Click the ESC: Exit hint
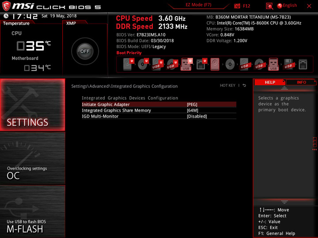Viewport: 318px width, 238px height. 268,227
